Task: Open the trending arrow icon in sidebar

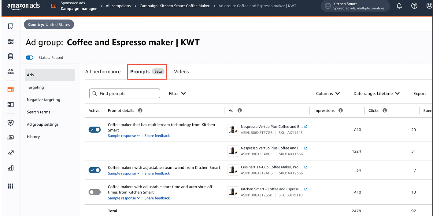Action: pos(11,153)
